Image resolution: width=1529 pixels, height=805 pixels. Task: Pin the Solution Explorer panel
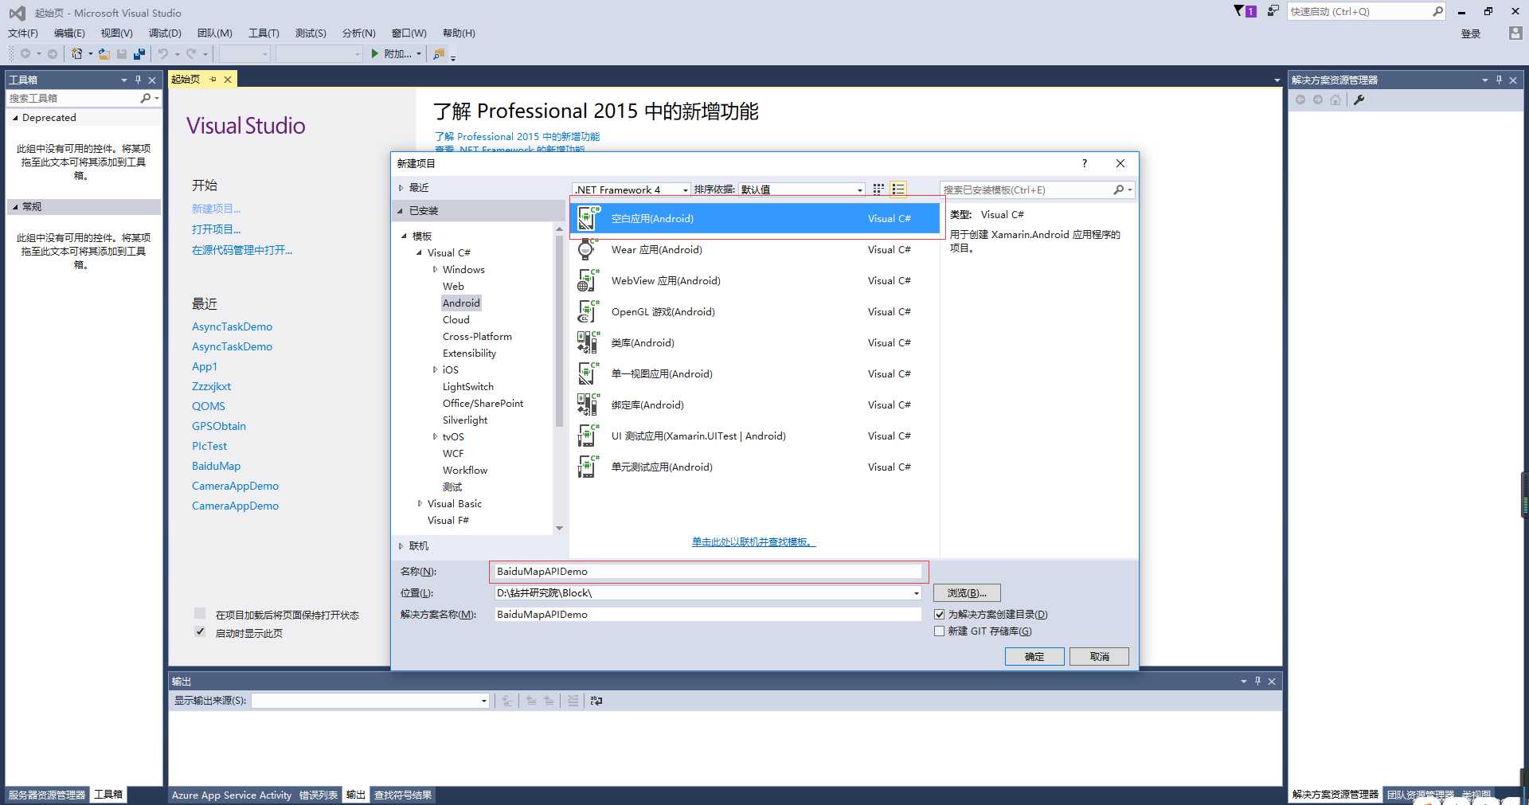(x=1499, y=80)
